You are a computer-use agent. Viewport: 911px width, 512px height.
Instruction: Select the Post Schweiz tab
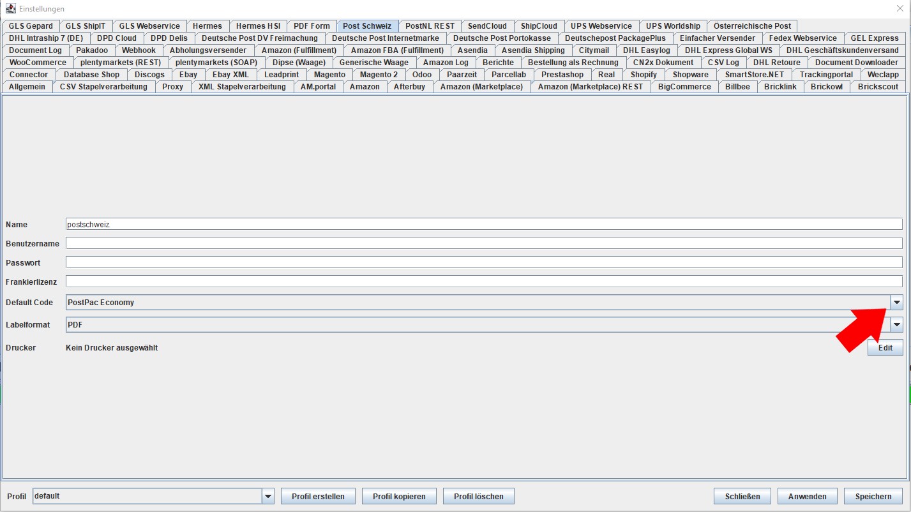pyautogui.click(x=367, y=26)
